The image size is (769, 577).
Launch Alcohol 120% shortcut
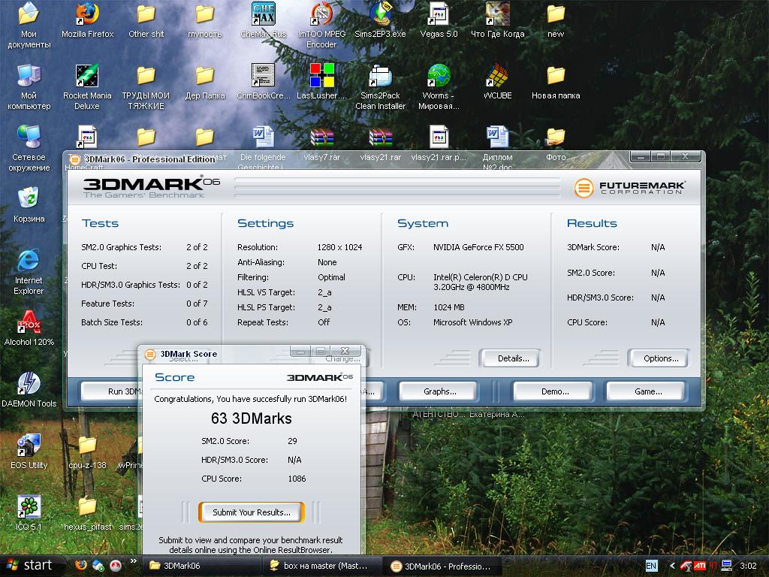29,328
